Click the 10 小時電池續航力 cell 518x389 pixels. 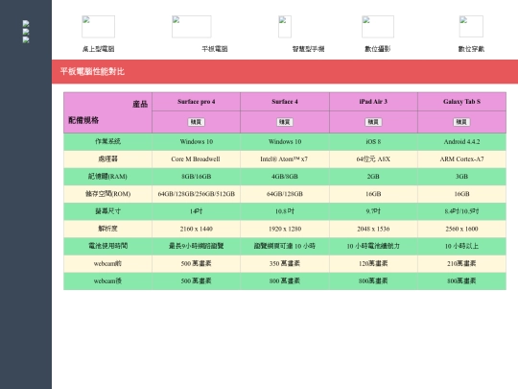click(373, 246)
